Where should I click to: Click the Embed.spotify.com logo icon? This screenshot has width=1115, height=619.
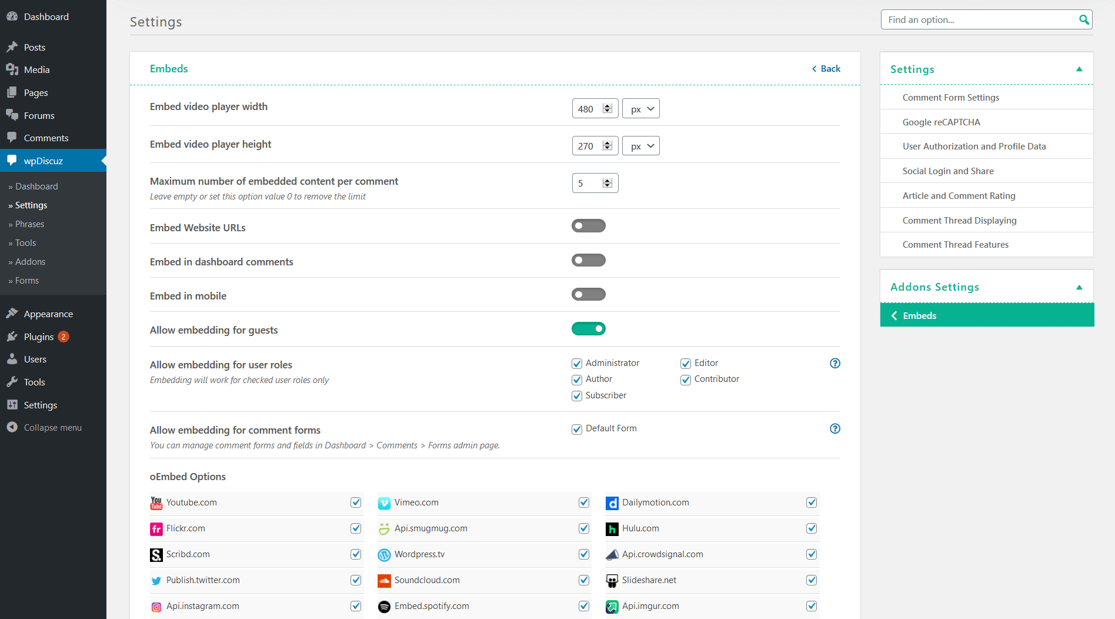tap(384, 607)
